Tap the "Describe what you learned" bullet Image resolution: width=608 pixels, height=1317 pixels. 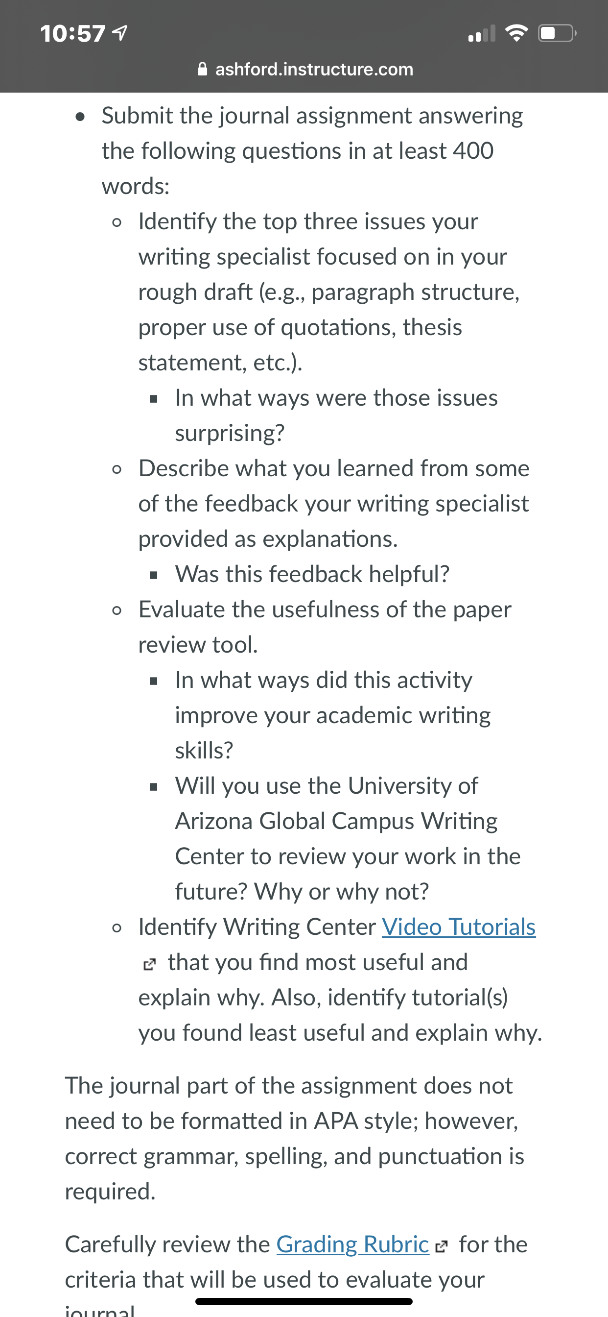point(334,504)
